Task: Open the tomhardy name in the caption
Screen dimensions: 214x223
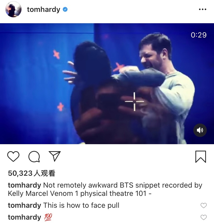Action: pos(25,185)
